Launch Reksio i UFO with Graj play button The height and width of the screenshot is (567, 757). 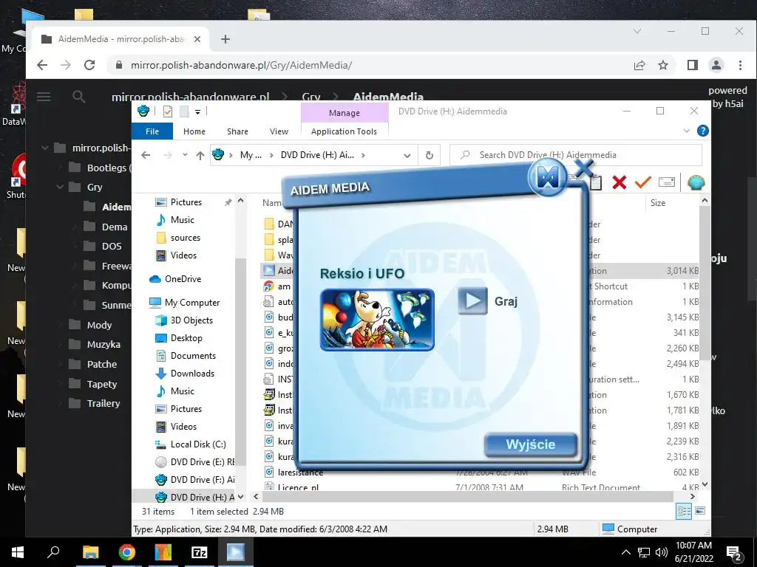click(x=472, y=301)
